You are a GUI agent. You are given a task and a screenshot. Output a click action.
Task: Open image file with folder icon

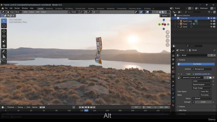tap(210, 78)
